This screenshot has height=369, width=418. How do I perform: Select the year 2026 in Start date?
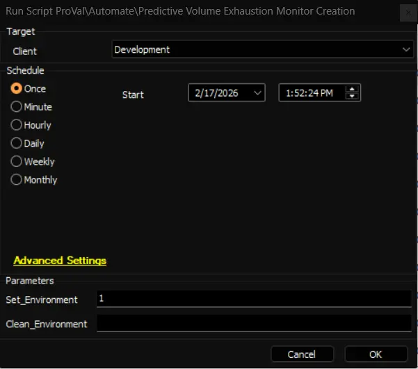228,93
